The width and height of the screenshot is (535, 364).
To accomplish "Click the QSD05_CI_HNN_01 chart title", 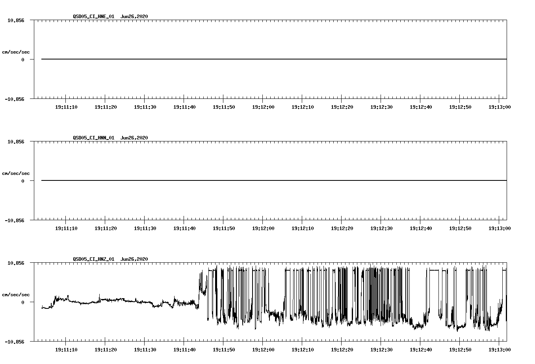I will (94, 138).
